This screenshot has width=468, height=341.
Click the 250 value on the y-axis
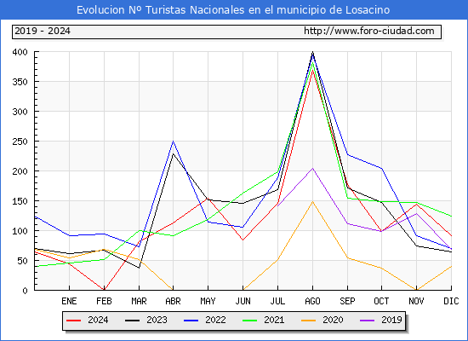pyautogui.click(x=20, y=142)
